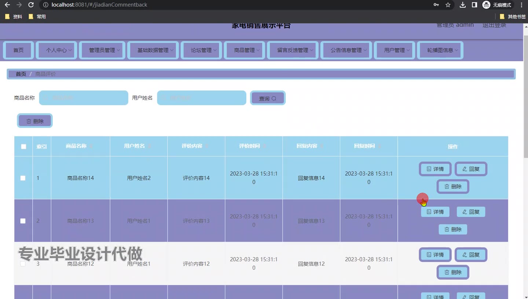Select the 商品名称14 cell

coord(81,178)
